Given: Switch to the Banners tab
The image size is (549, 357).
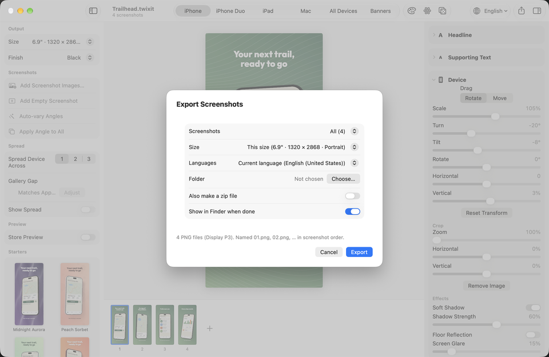Looking at the screenshot, I should (380, 11).
